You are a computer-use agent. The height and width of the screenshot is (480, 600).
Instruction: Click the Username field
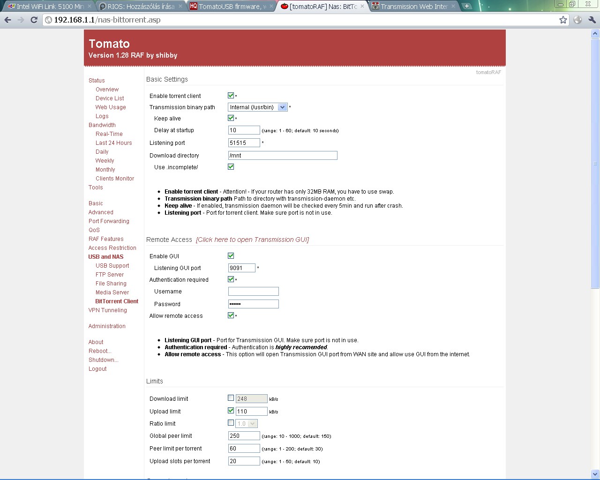(253, 292)
